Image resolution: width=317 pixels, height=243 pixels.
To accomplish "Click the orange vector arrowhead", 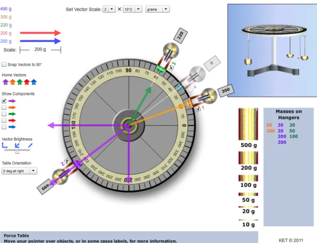I will (x=182, y=106).
